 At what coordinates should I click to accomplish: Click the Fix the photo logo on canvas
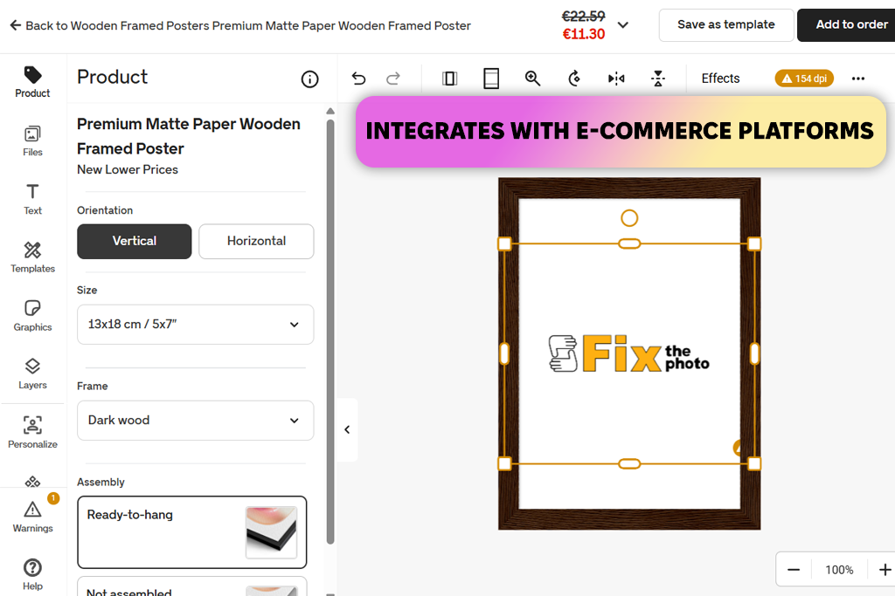pos(629,353)
